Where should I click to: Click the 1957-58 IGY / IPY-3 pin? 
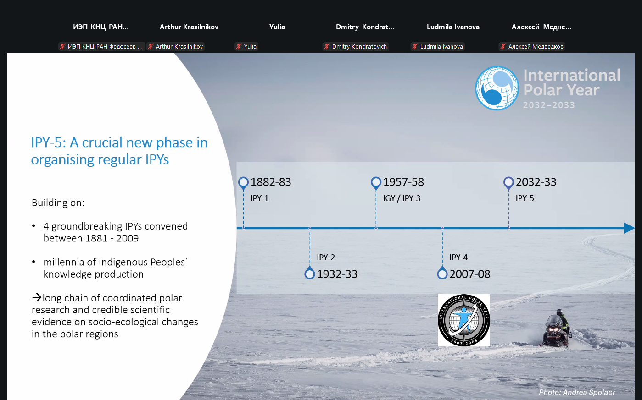[376, 183]
